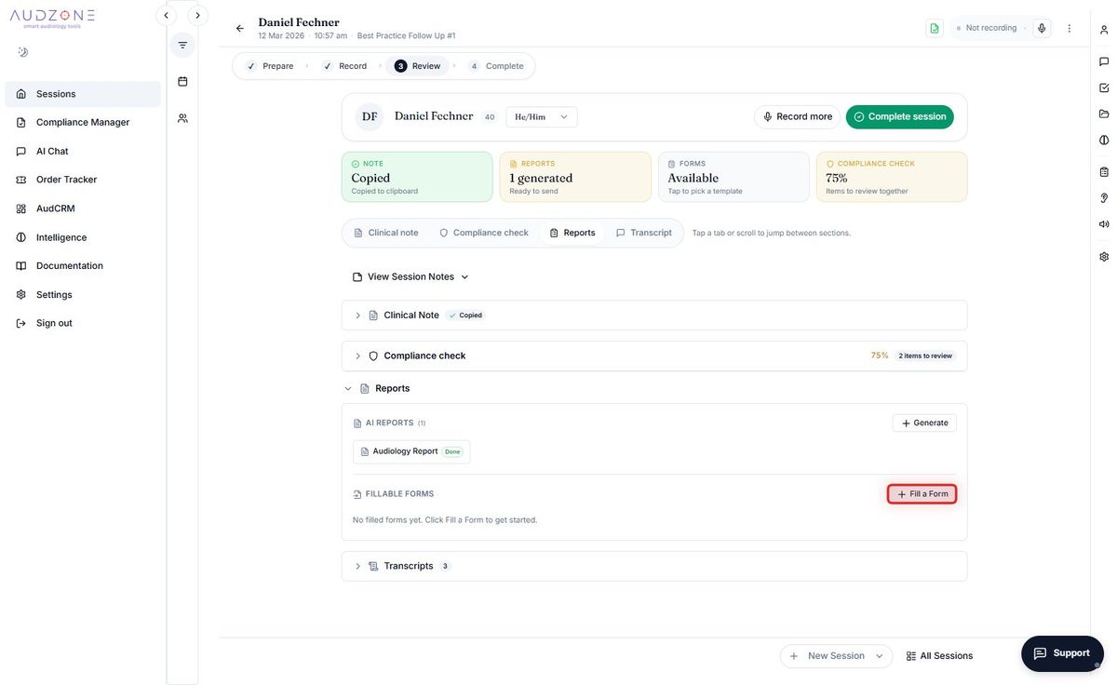Open Compliance Manager in the sidebar
Image resolution: width=1117 pixels, height=685 pixels.
tap(83, 122)
